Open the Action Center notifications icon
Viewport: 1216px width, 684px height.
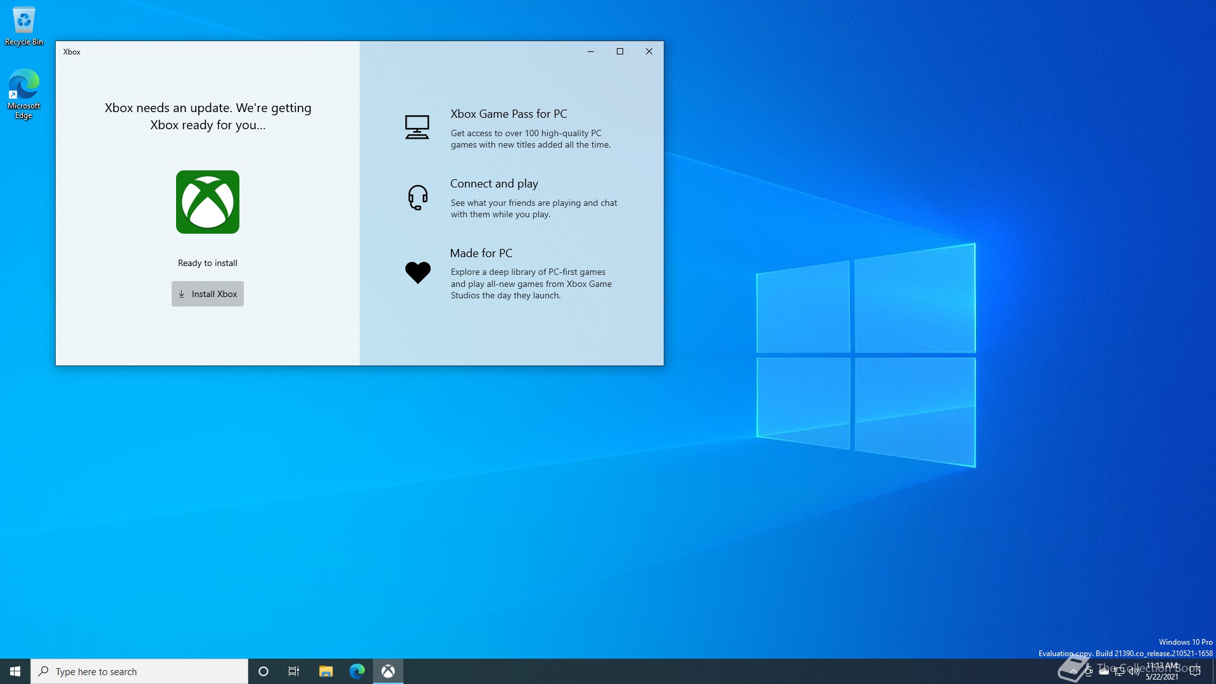tap(1195, 671)
